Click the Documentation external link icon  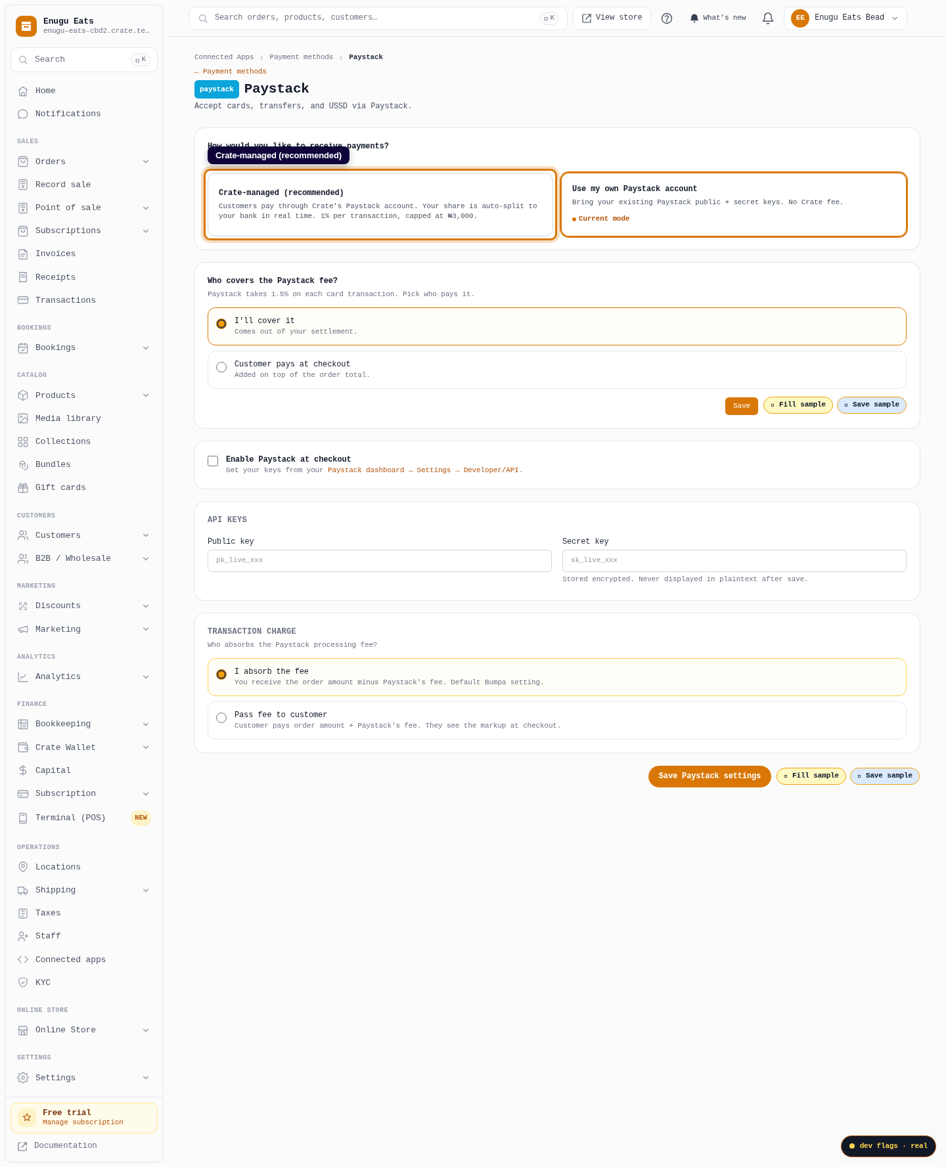(x=22, y=1146)
